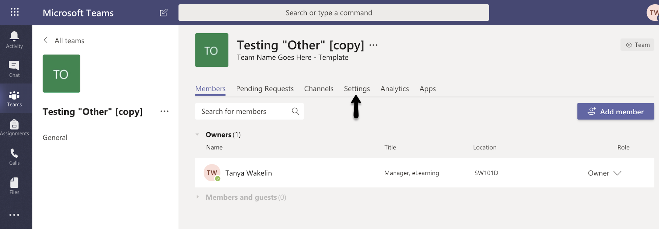659x229 pixels.
Task: Open the Analytics tab
Action: coord(395,89)
